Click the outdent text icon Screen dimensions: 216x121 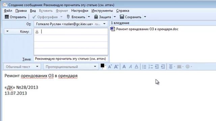(x=157, y=67)
